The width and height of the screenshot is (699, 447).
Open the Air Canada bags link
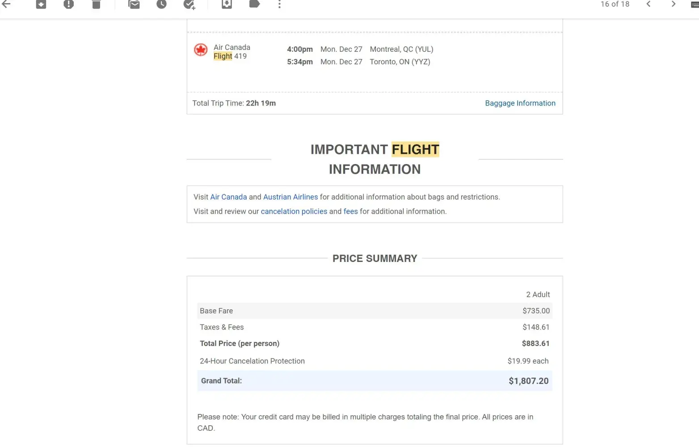click(x=228, y=197)
